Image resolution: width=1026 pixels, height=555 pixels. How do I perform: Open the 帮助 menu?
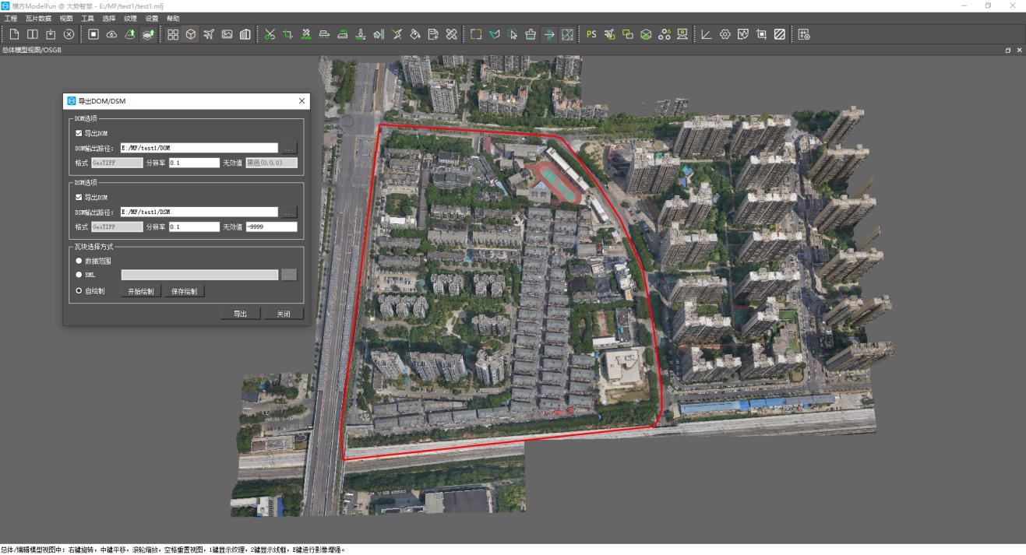tap(173, 18)
